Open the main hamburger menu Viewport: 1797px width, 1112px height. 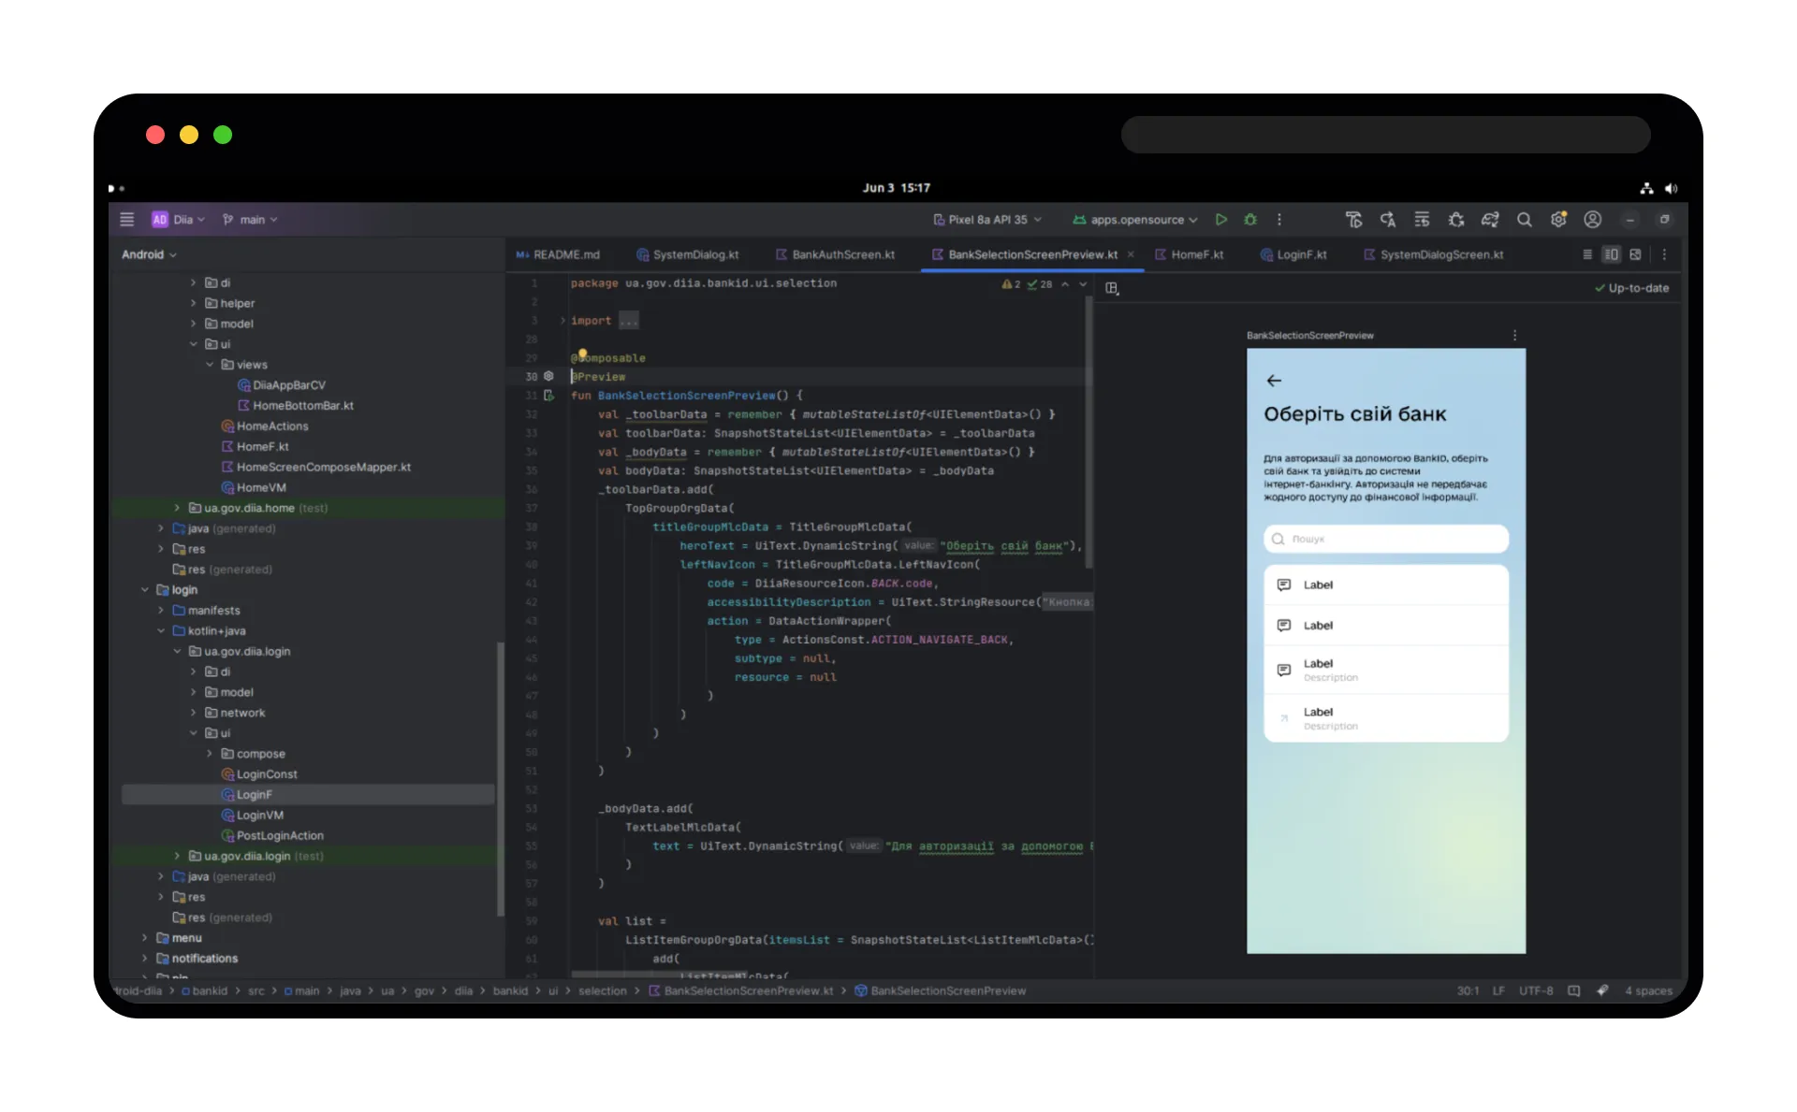click(x=127, y=220)
